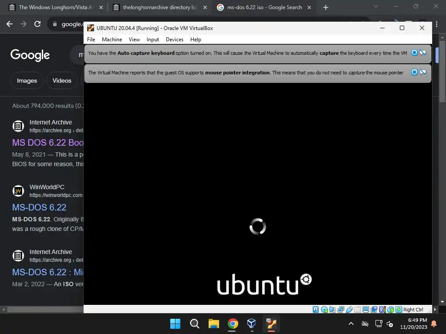This screenshot has width=446, height=334.
Task: Click the greyed shared folders icon in VirtualBox status bar
Action: click(x=358, y=310)
